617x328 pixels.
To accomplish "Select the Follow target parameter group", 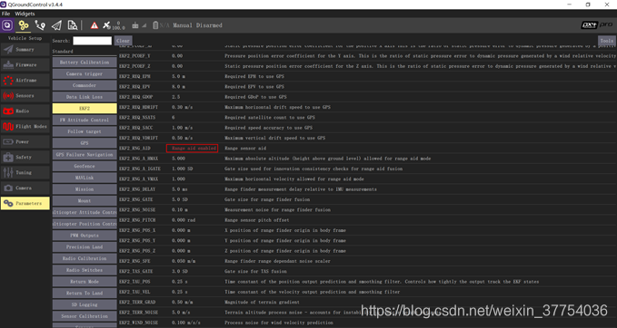I will click(x=85, y=131).
